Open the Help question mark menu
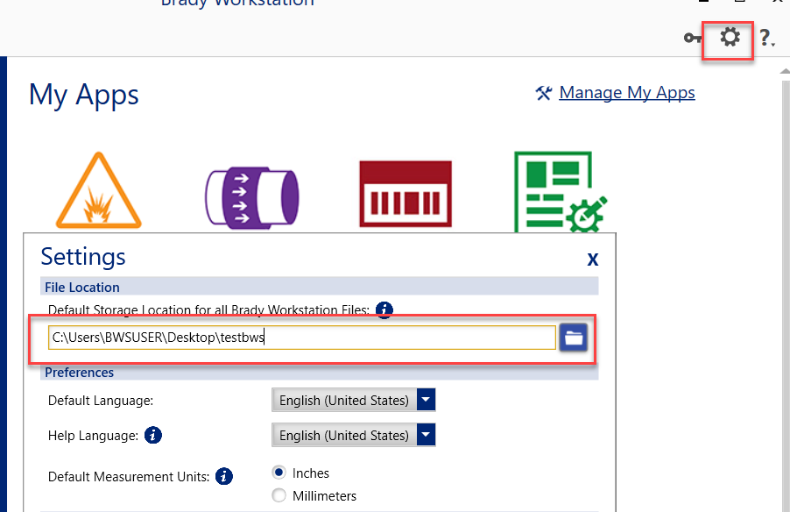790x512 pixels. point(765,38)
